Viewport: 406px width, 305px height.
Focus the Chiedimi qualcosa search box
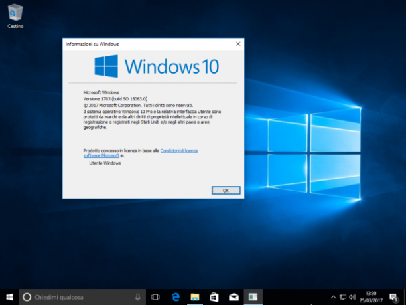click(x=82, y=297)
